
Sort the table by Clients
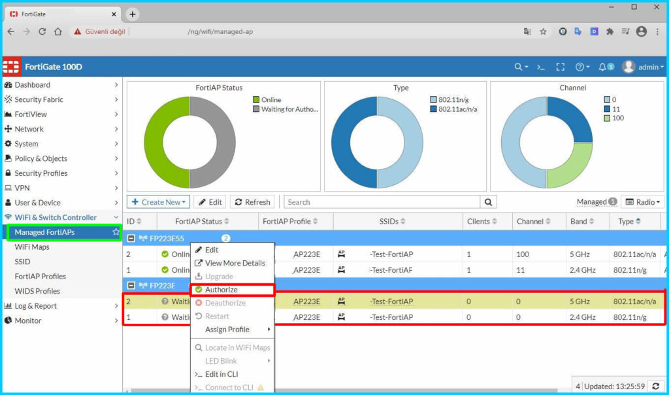[x=482, y=221]
